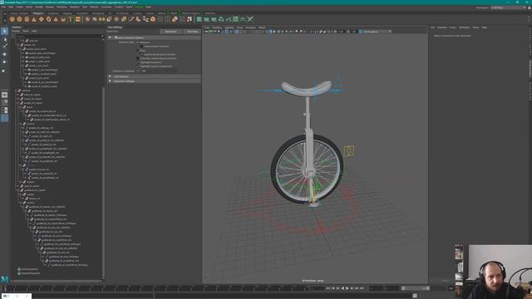Viewport: 532px width, 299px height.
Task: Expand the Soft Selection section
Action: tap(110, 76)
